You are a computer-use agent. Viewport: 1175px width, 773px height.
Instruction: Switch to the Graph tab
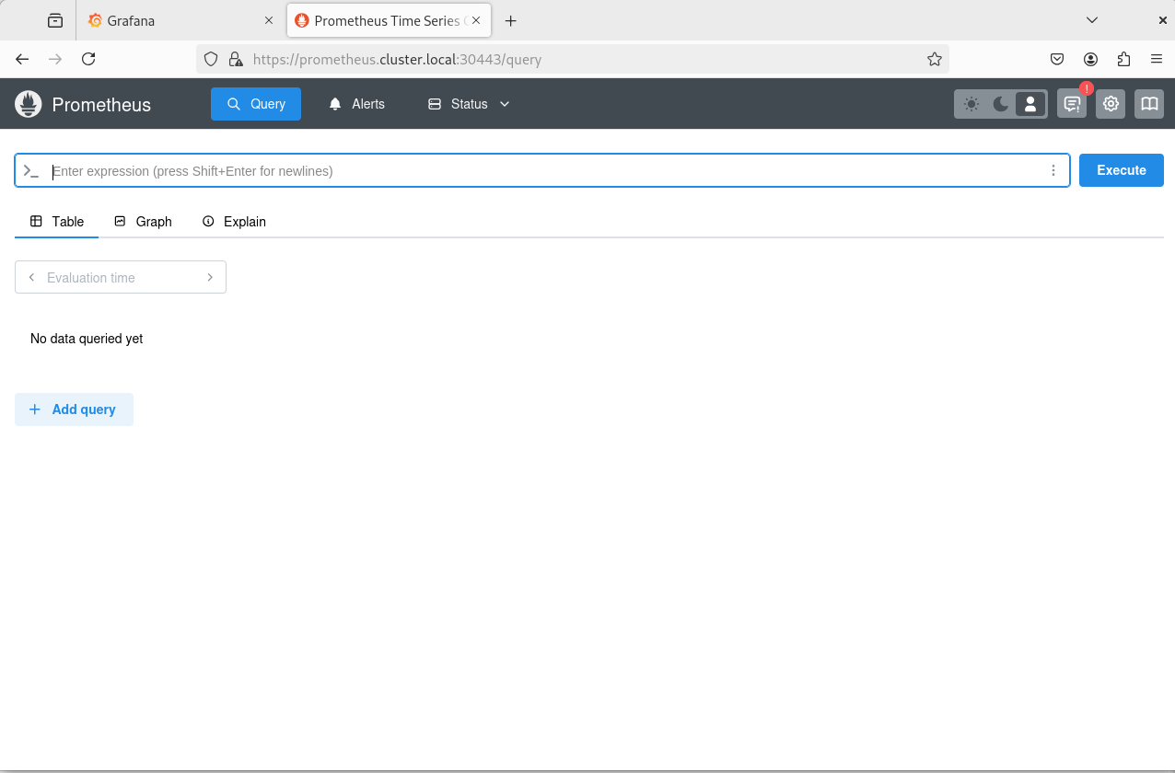[x=144, y=222]
